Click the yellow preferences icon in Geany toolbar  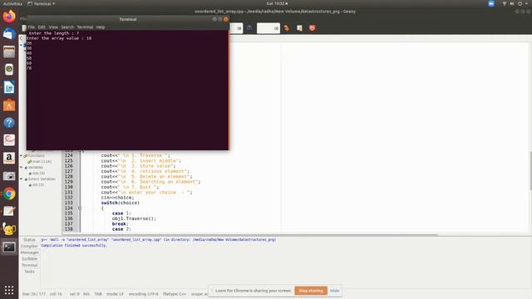click(x=299, y=28)
